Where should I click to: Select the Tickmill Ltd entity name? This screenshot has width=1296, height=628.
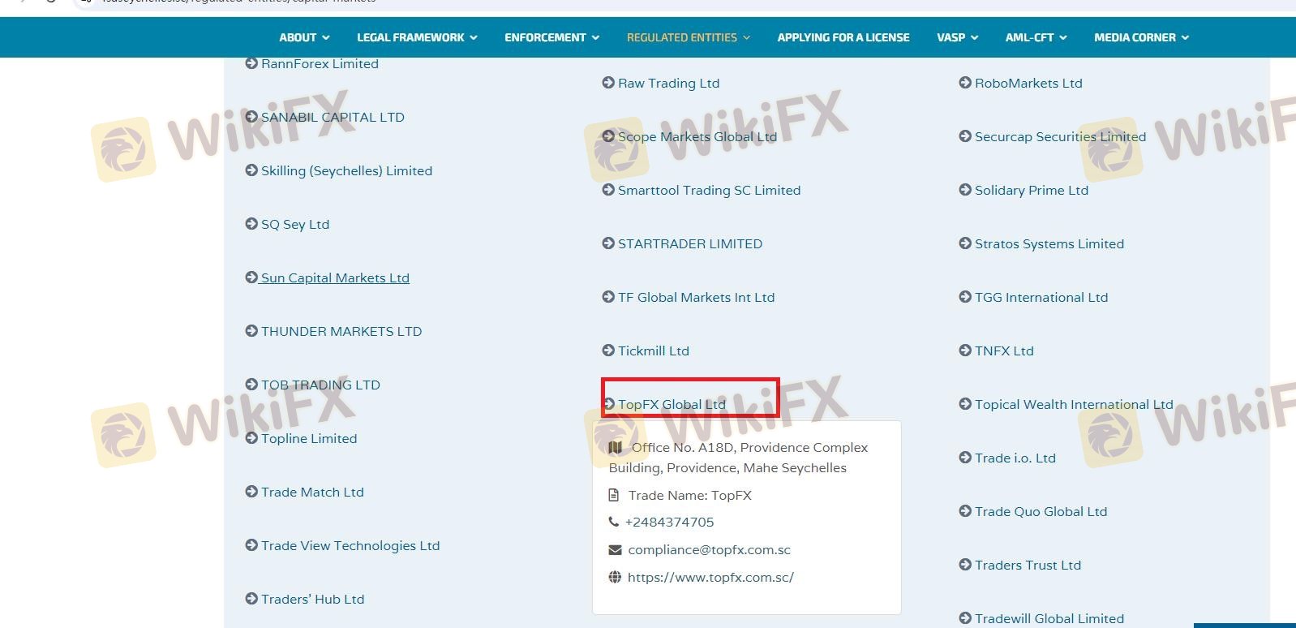(654, 351)
